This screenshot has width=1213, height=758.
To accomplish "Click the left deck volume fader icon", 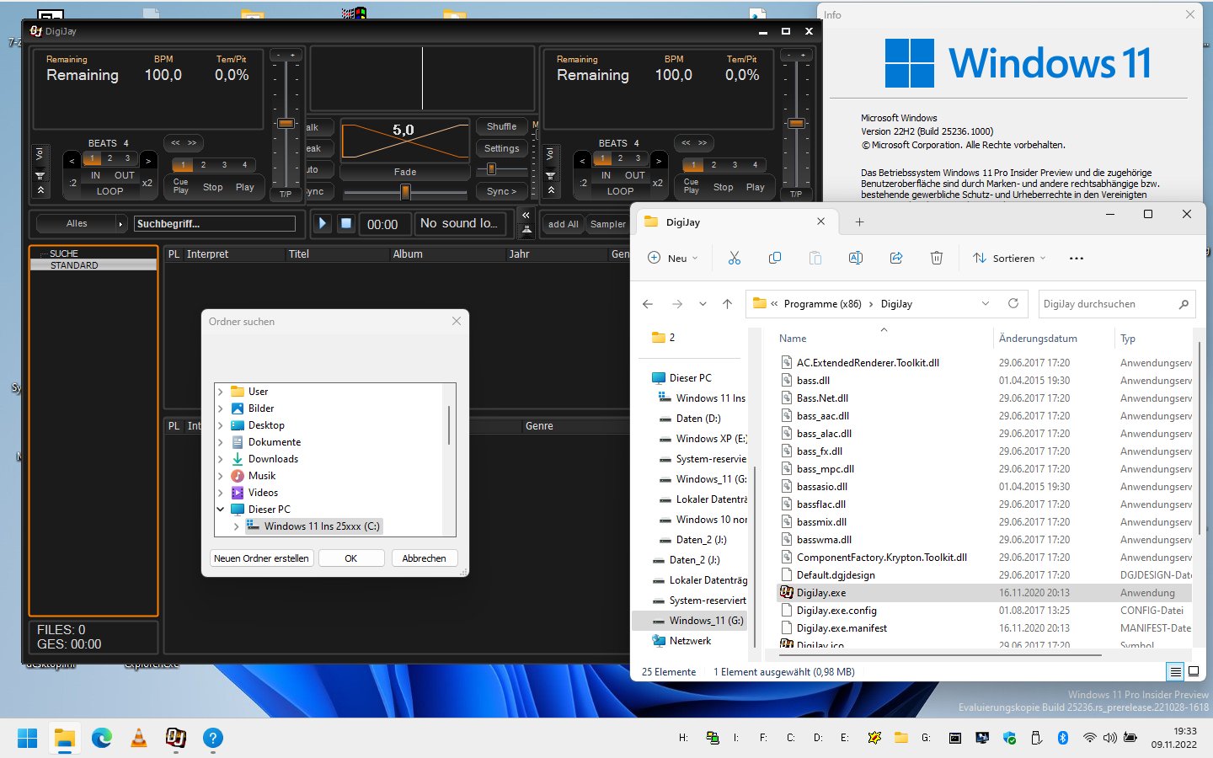I will pos(40,175).
